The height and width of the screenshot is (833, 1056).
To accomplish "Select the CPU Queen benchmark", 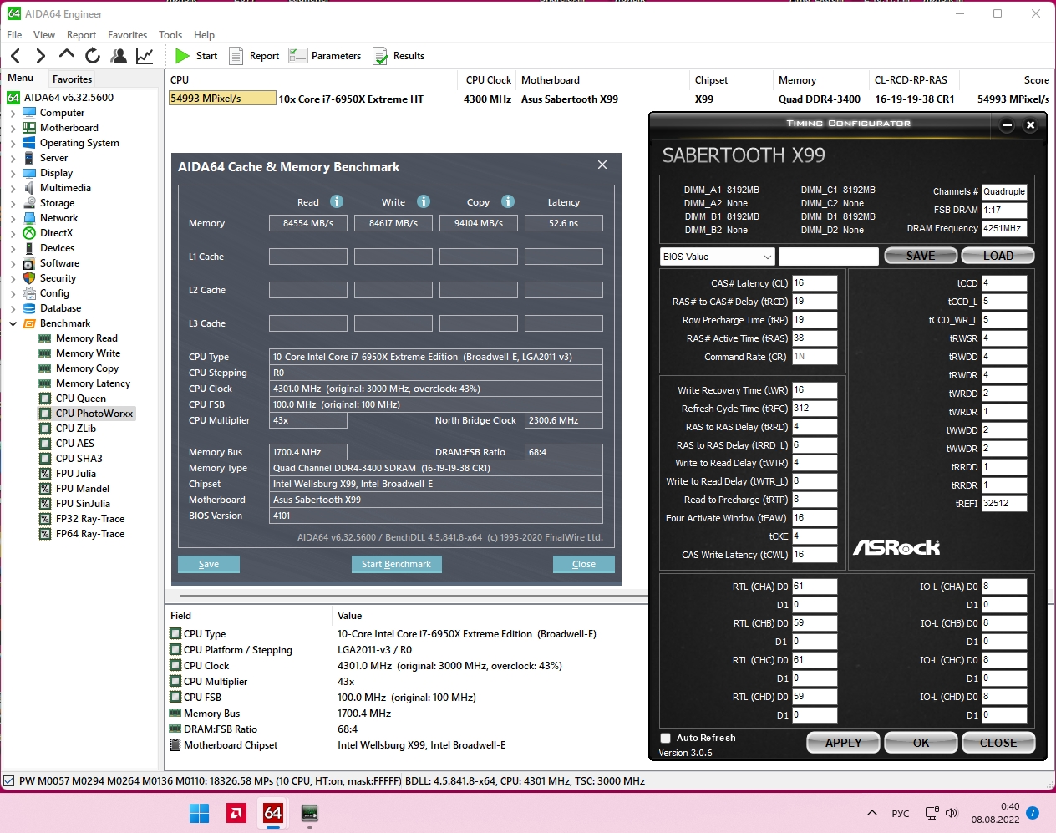I will (80, 399).
